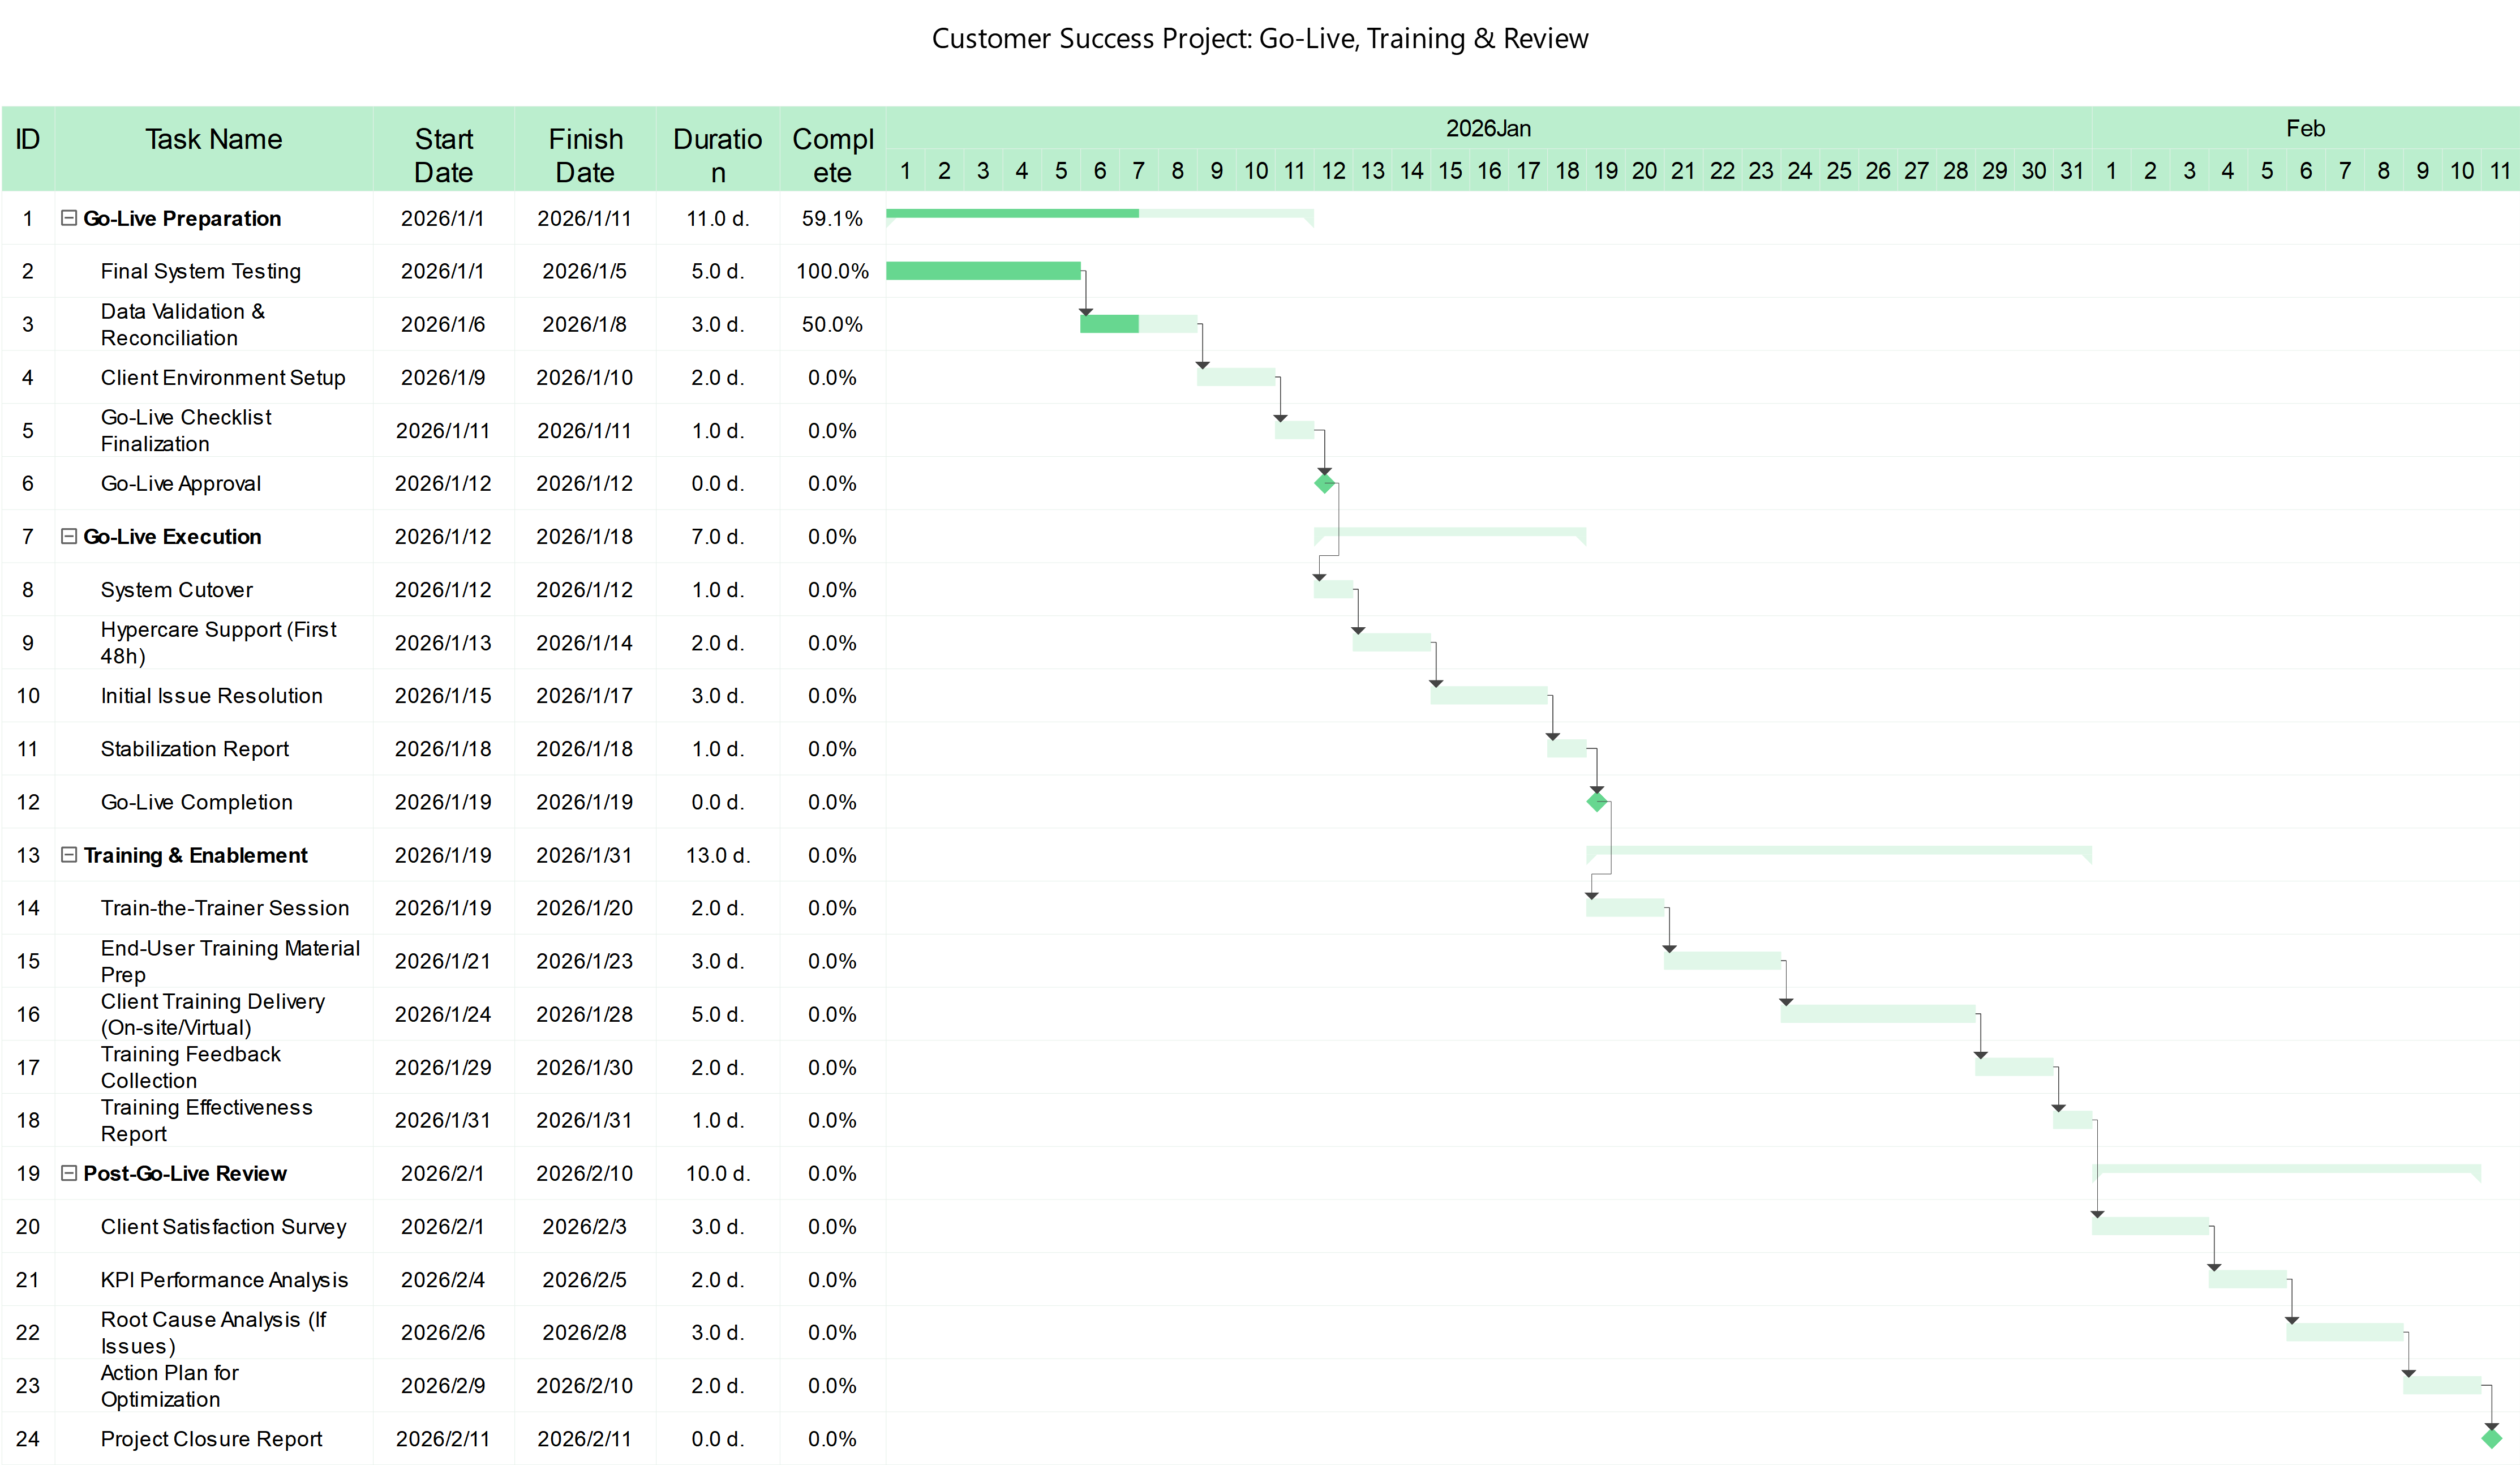Click start date 2026/2/4
Screen dimensions: 2520x1465
[443, 1280]
